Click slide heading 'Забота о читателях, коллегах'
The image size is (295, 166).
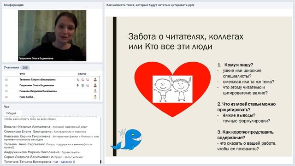186,36
